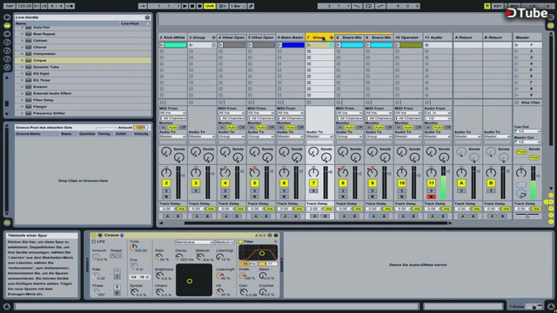Click the Corpus hot-swap preset icon
The image size is (557, 313).
pyautogui.click(x=270, y=236)
